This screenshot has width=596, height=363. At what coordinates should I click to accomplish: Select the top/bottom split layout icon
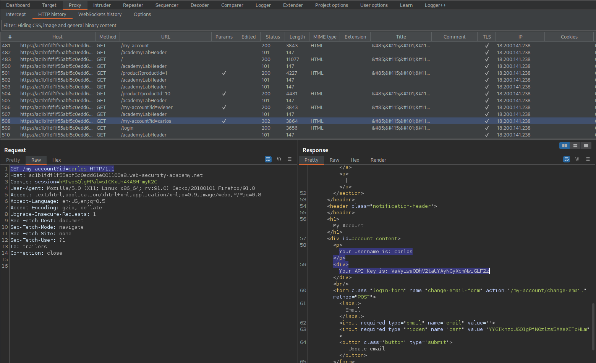point(575,146)
